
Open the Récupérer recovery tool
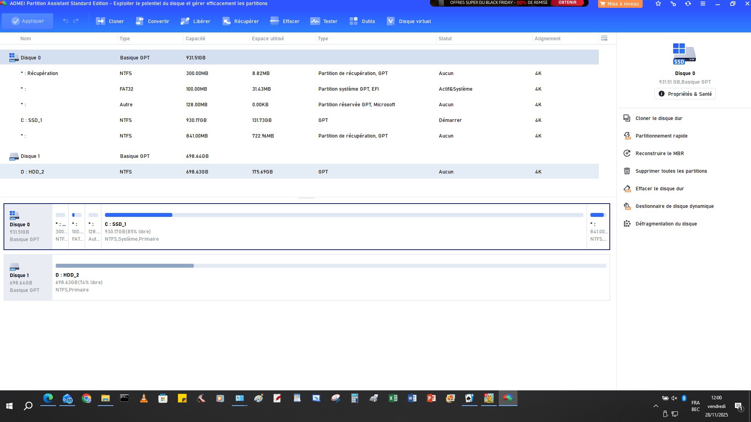point(241,21)
